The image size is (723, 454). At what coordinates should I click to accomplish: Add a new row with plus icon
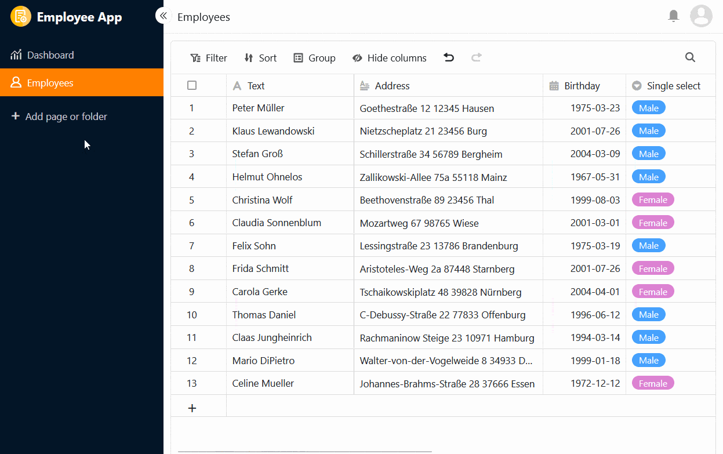point(192,408)
